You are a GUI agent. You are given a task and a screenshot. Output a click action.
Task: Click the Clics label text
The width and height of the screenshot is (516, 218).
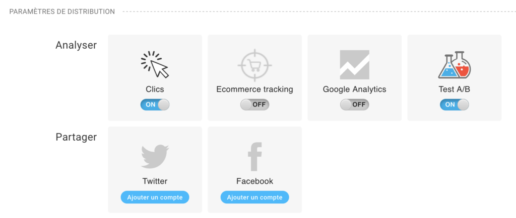[155, 89]
